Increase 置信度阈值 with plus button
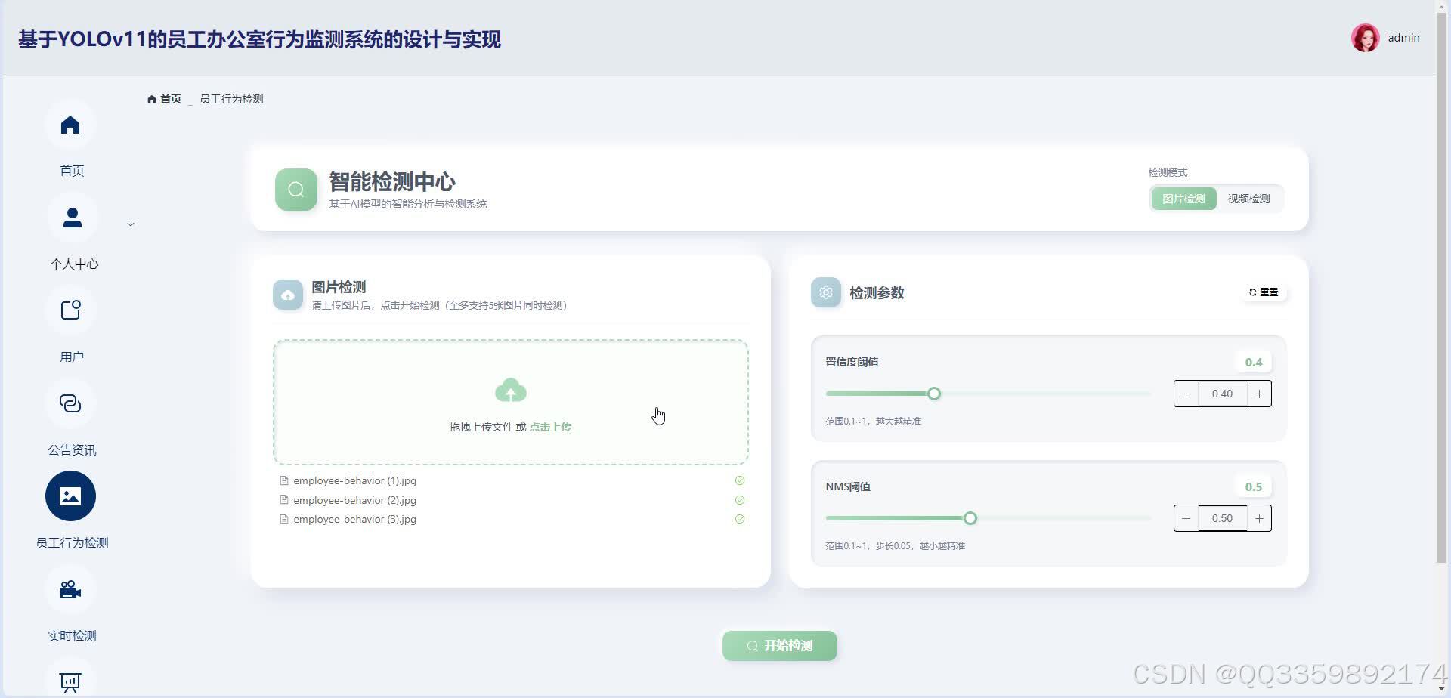Image resolution: width=1451 pixels, height=698 pixels. (1259, 394)
